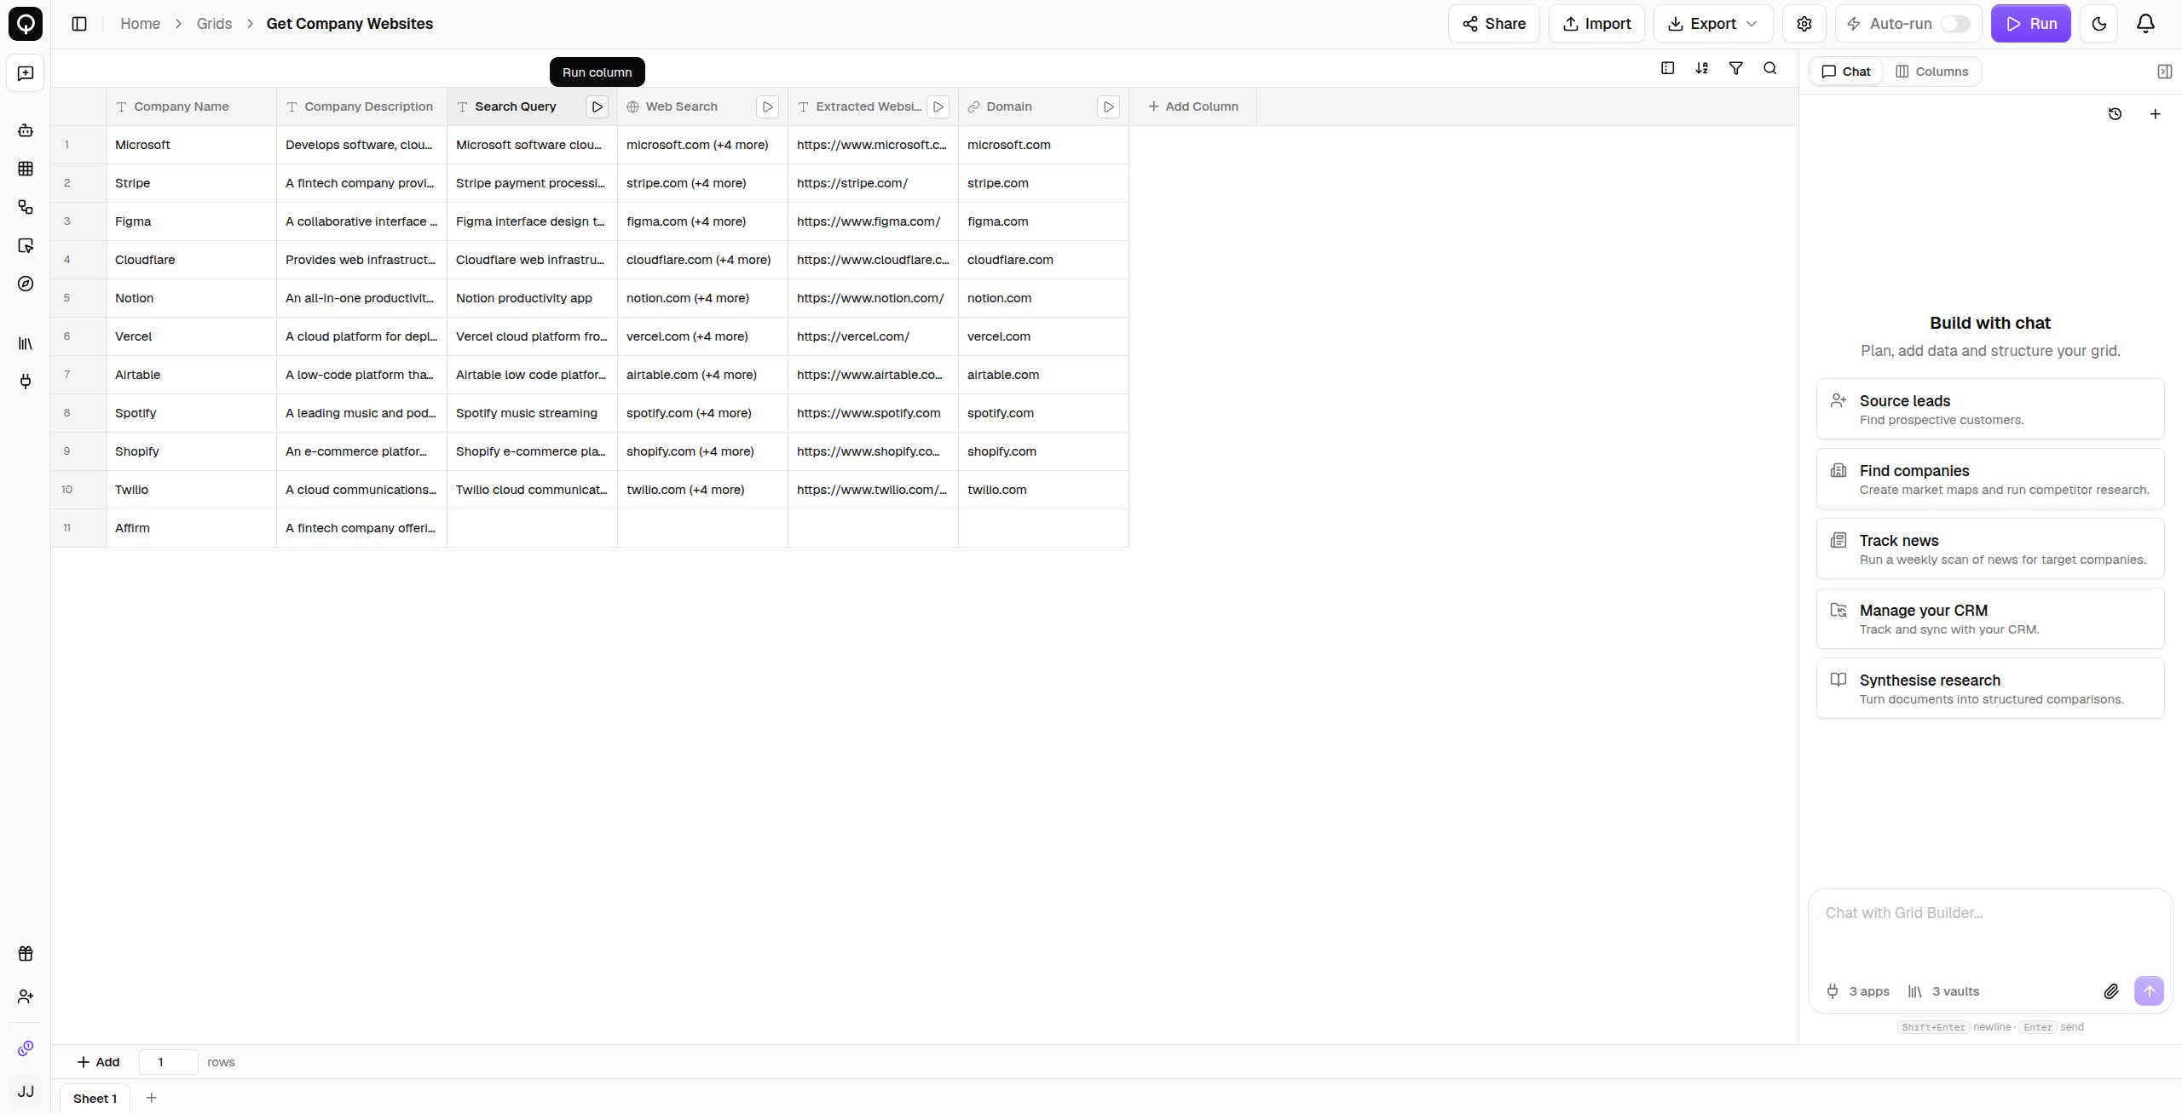Viewport: 2182px width, 1114px height.
Task: Open notifications bell icon
Action: [2145, 24]
